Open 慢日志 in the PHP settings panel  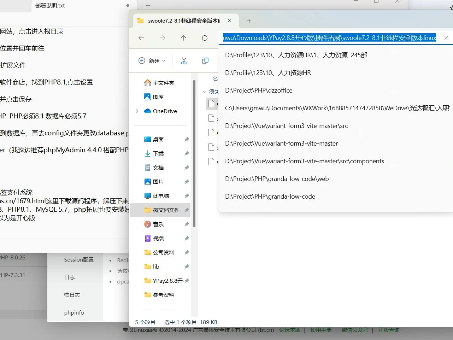[72, 295]
